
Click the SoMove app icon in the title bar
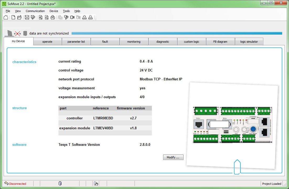pyautogui.click(x=4, y=4)
